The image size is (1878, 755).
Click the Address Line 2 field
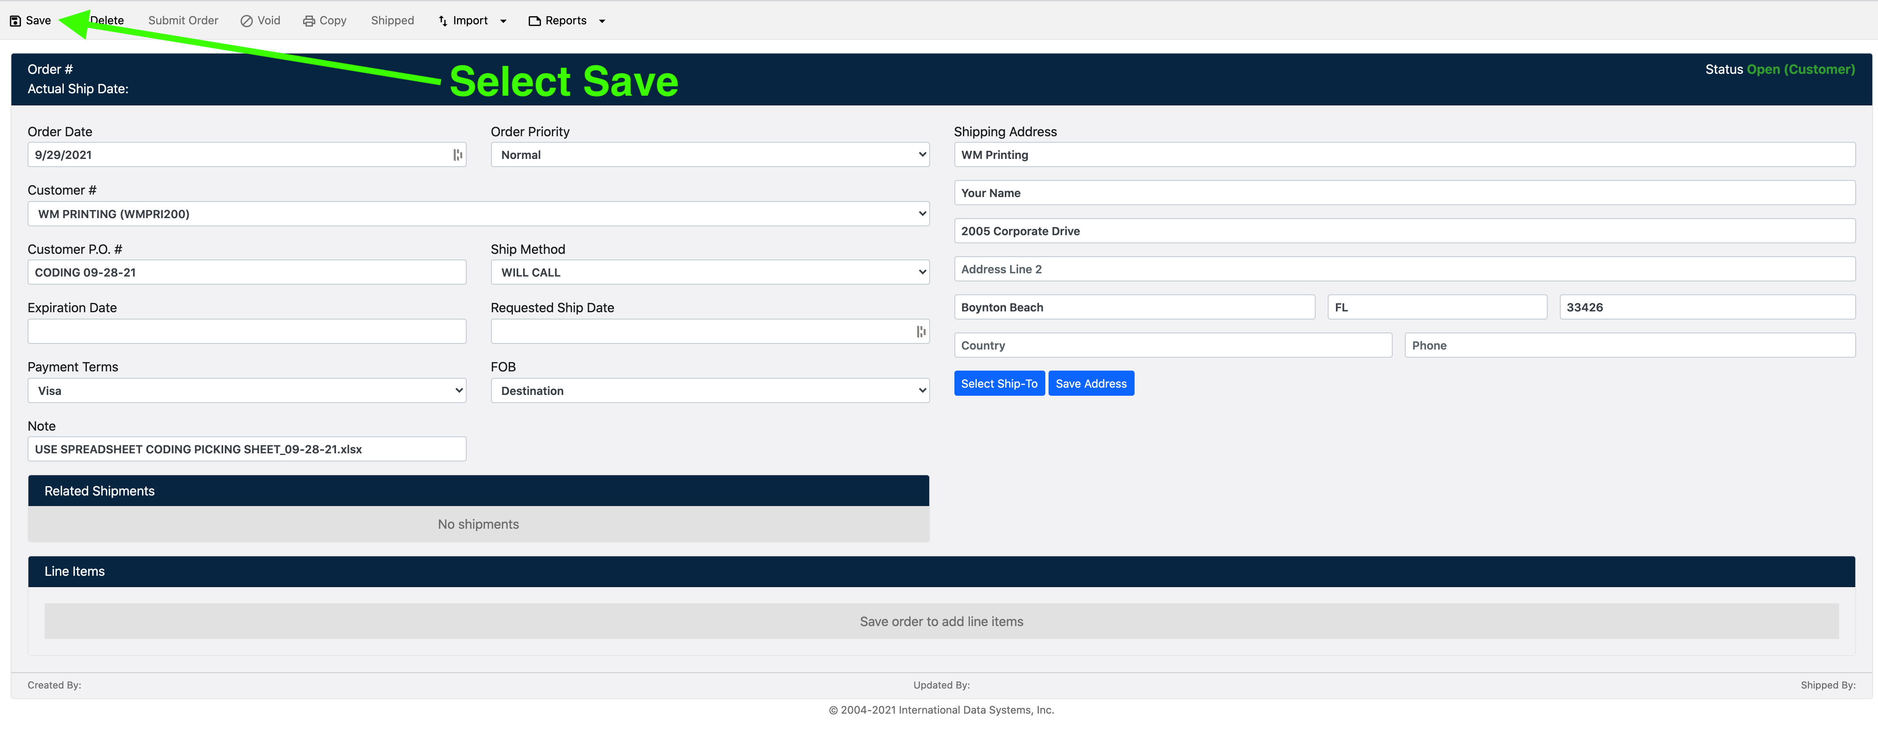click(1403, 270)
